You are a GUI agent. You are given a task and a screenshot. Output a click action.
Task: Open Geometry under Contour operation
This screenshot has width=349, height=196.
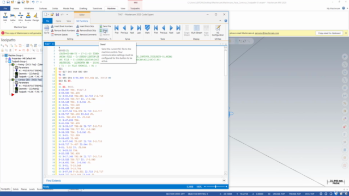pos(29,89)
